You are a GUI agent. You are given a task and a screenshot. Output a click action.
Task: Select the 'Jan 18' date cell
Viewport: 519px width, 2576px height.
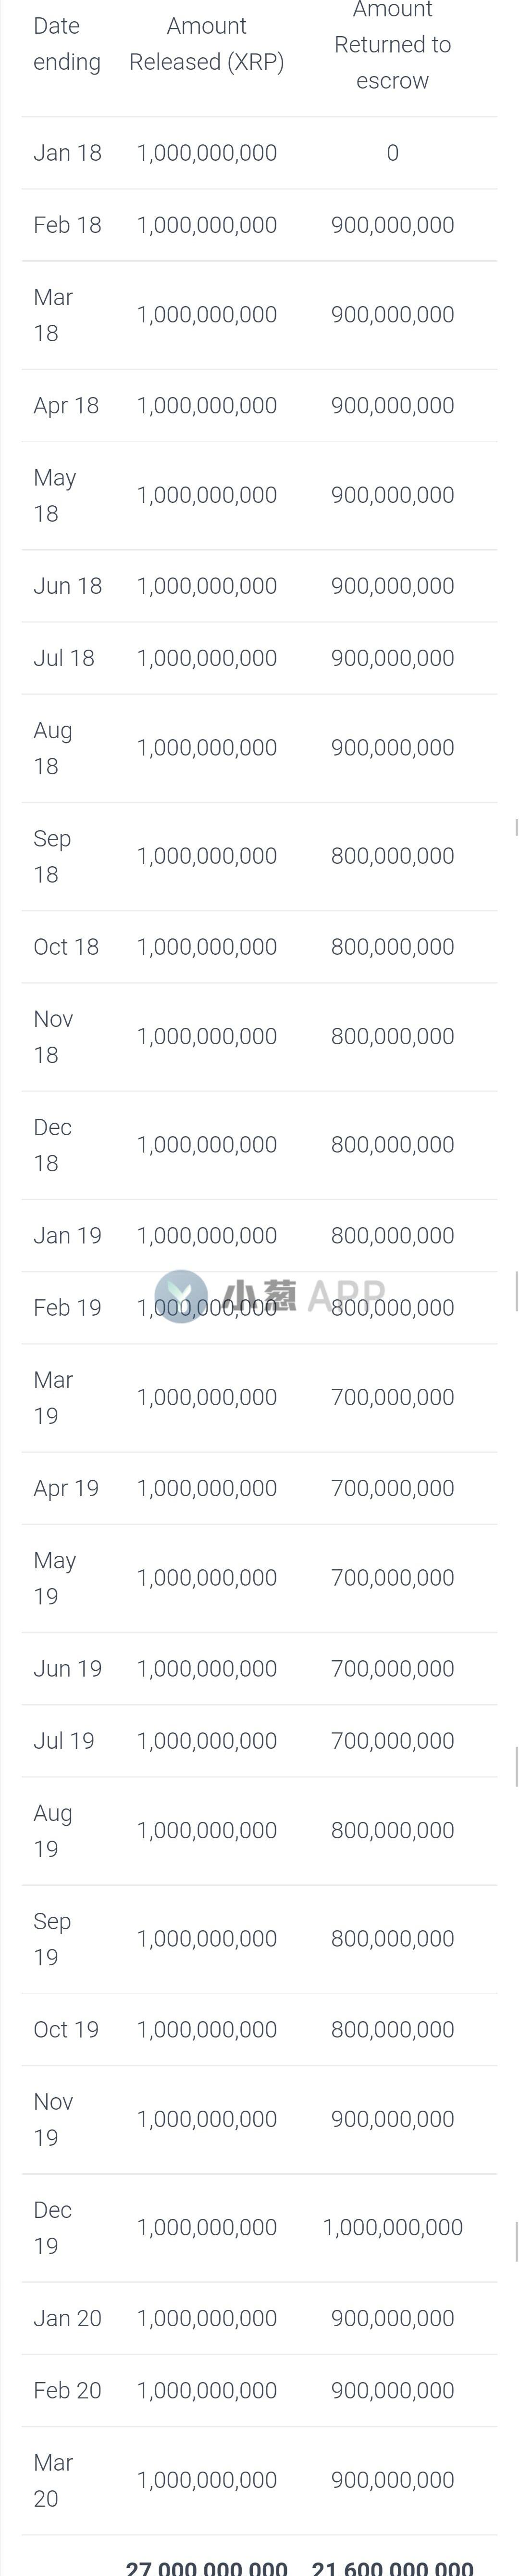[x=67, y=153]
